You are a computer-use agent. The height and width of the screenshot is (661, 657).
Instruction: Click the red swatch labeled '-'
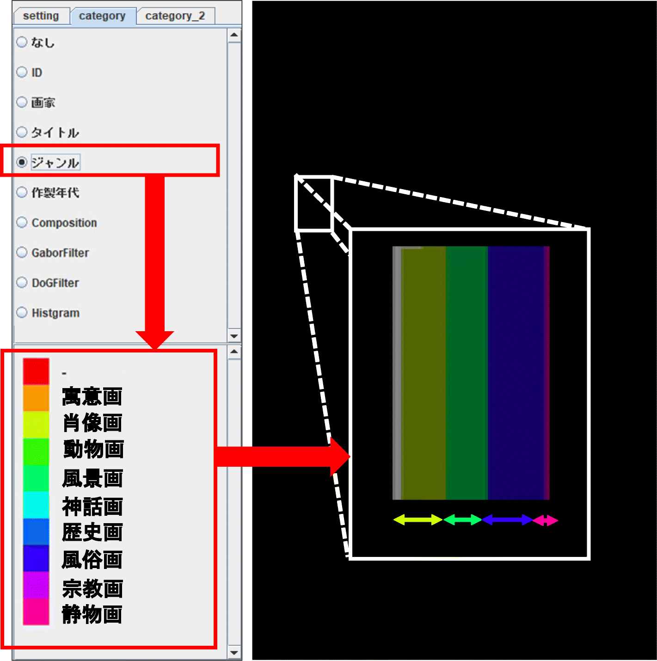pyautogui.click(x=36, y=371)
